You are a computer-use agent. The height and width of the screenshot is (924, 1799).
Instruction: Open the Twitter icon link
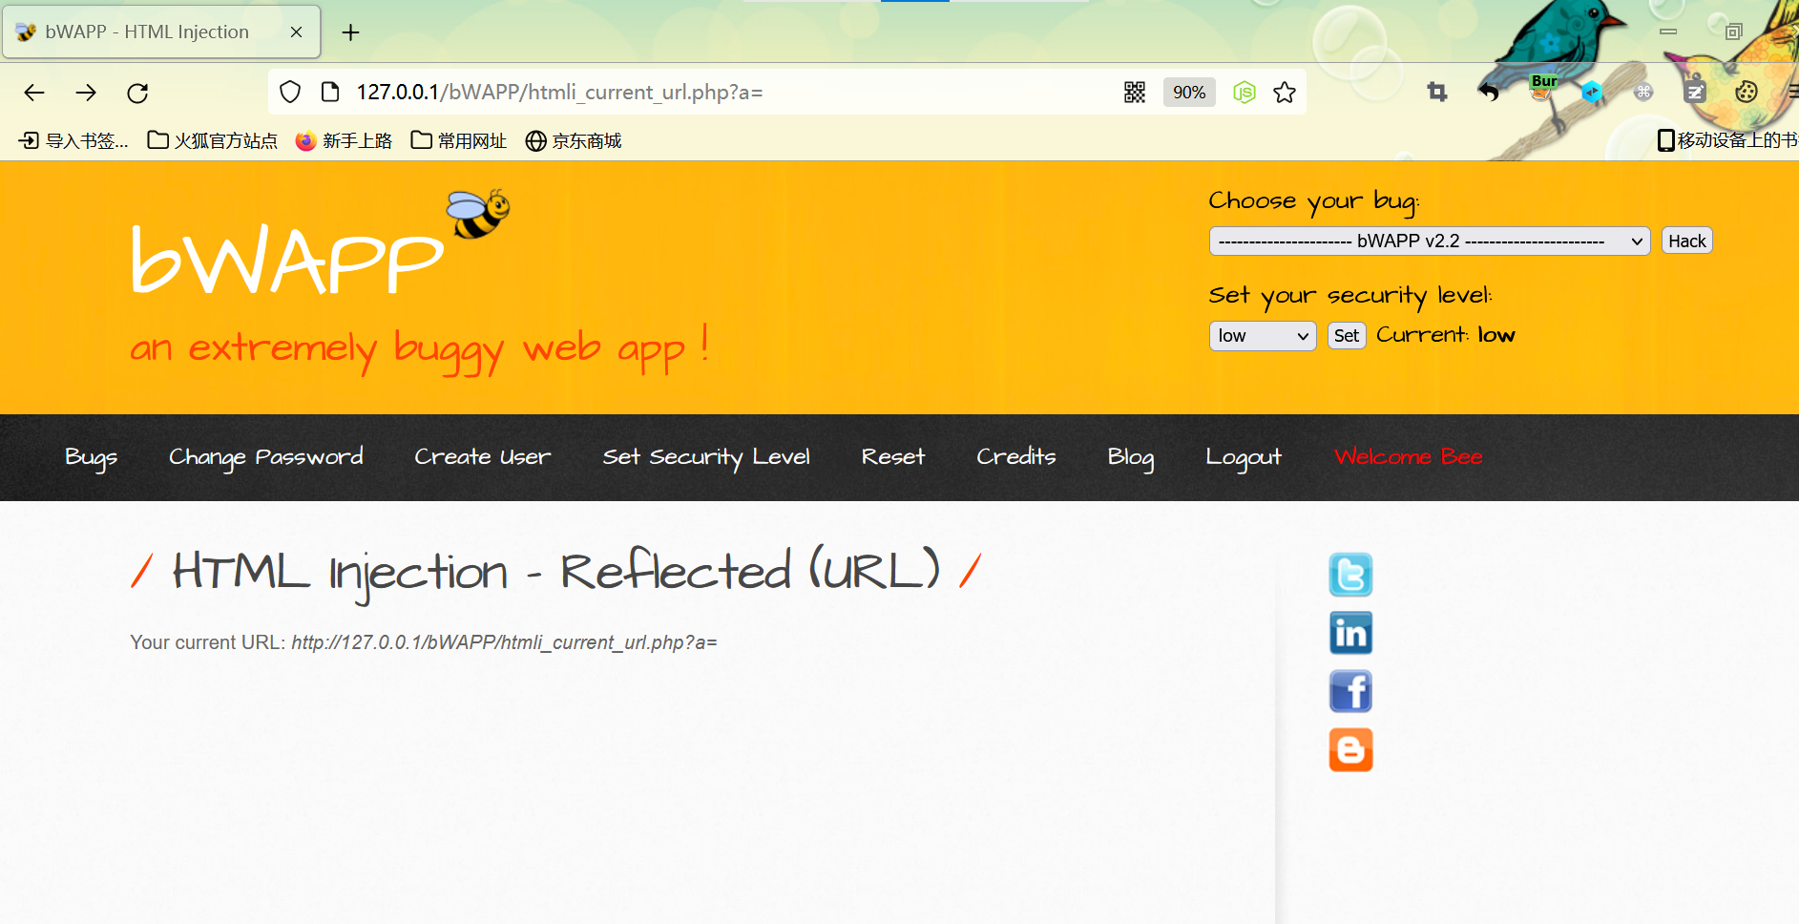(x=1350, y=575)
